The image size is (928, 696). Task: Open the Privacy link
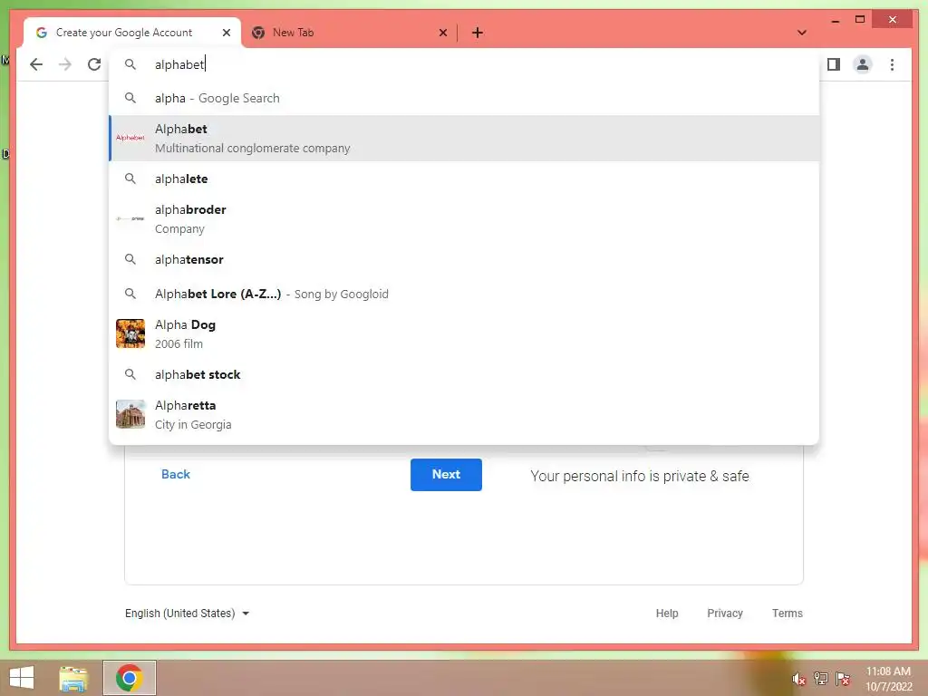pos(725,614)
